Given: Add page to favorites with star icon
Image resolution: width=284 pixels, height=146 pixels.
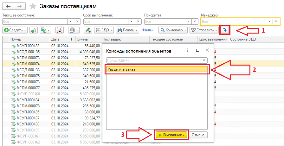Looking at the screenshot, I should 32,6.
